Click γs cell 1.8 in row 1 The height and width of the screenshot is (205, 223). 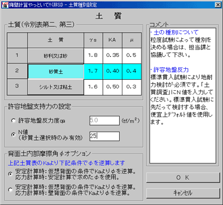click(x=93, y=56)
